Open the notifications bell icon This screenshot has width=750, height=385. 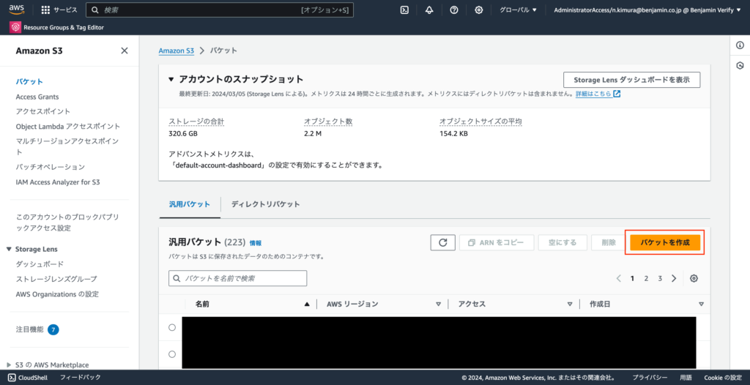click(x=429, y=10)
